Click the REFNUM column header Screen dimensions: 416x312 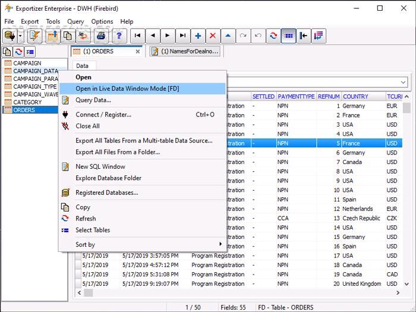pyautogui.click(x=329, y=96)
